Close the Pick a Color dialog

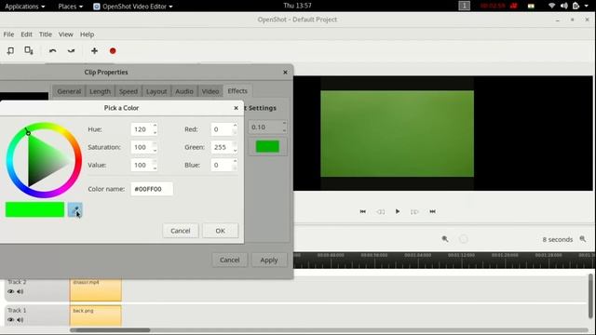(x=236, y=108)
